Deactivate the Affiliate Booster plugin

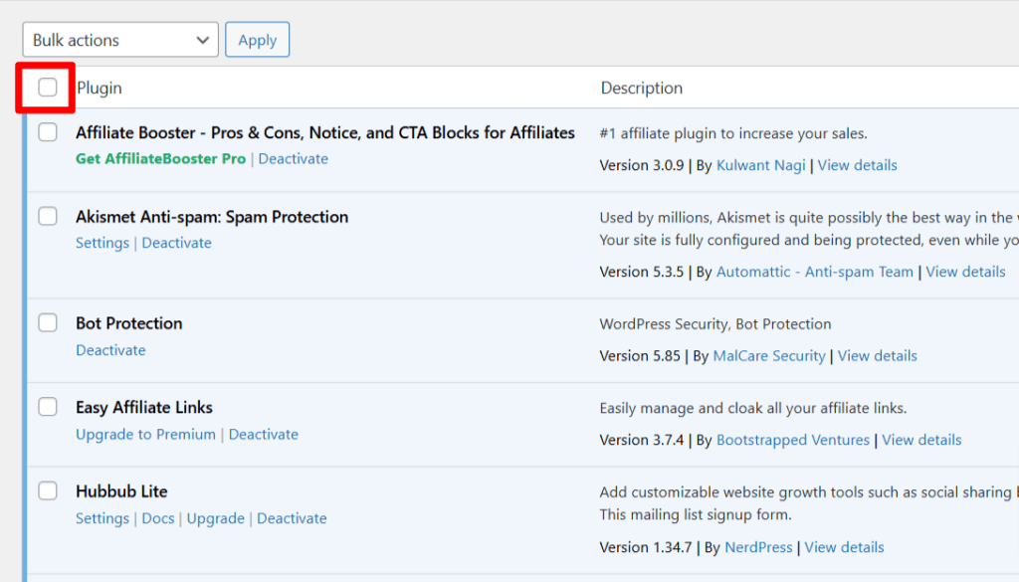294,158
